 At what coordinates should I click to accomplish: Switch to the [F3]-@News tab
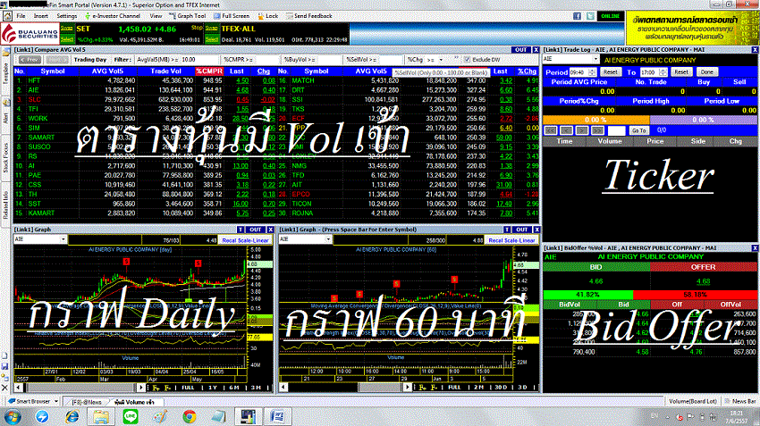[87, 402]
